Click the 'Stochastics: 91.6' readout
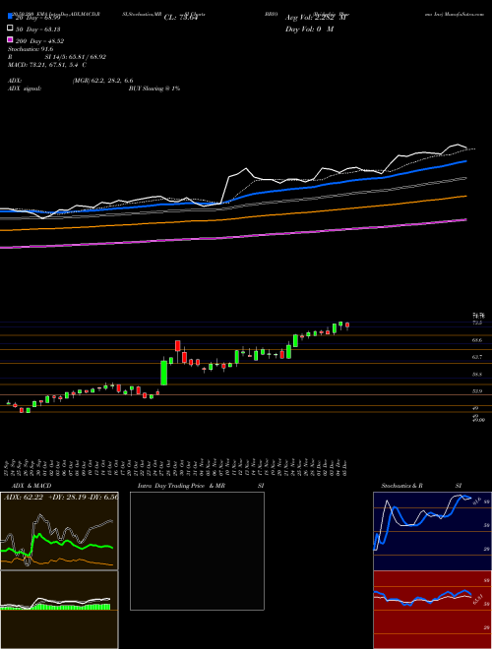Viewport: 492px width, 649px height. (31, 49)
